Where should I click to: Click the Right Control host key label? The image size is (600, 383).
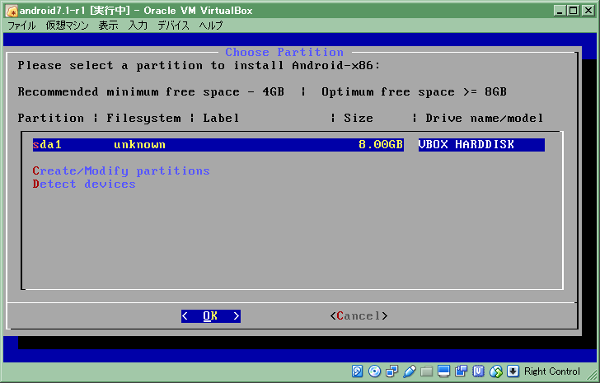552,371
